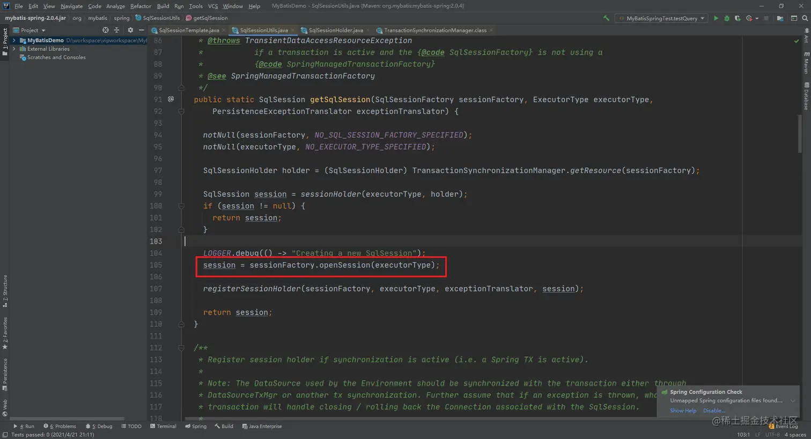Toggle the Database tool window on right edge
Viewport: 811px width, 439px height.
point(806,96)
